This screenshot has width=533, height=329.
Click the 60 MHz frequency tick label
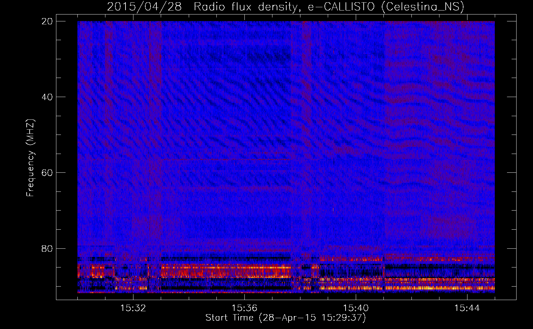click(47, 173)
